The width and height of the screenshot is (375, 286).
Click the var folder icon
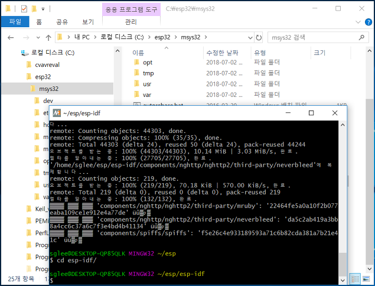tap(136, 95)
